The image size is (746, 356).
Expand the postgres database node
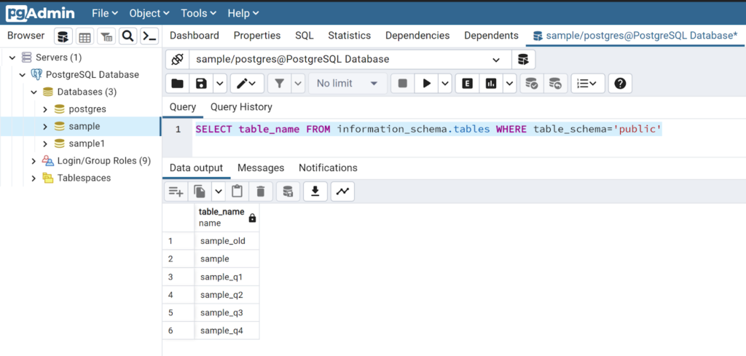[x=45, y=109]
